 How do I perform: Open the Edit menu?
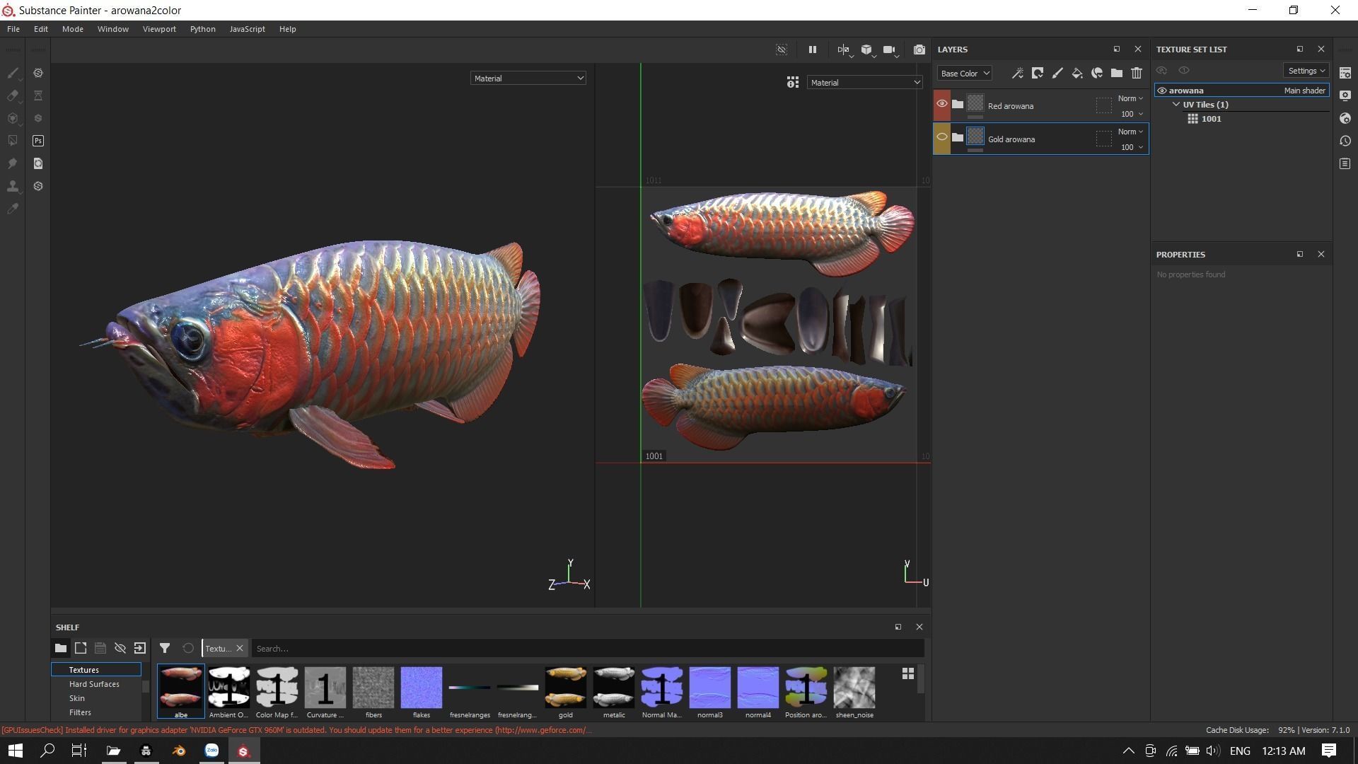41,29
